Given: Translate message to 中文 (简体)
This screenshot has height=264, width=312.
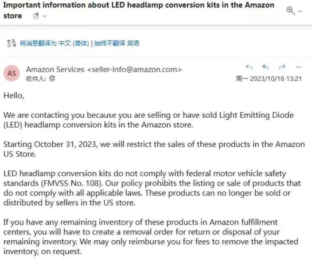Looking at the screenshot, I should tap(54, 43).
